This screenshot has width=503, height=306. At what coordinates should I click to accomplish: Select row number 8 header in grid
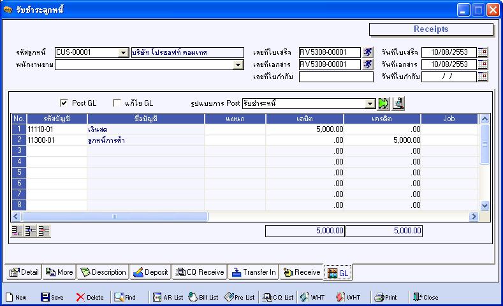(x=19, y=205)
